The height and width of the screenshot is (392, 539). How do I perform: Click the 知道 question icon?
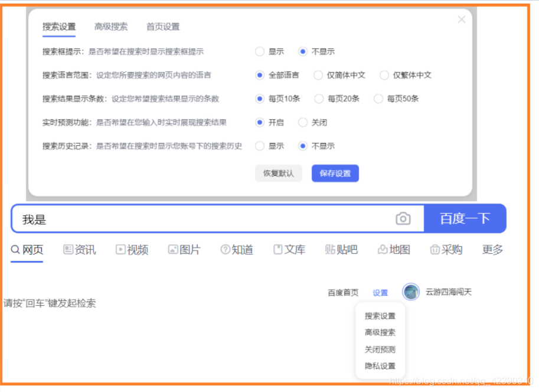tap(225, 249)
